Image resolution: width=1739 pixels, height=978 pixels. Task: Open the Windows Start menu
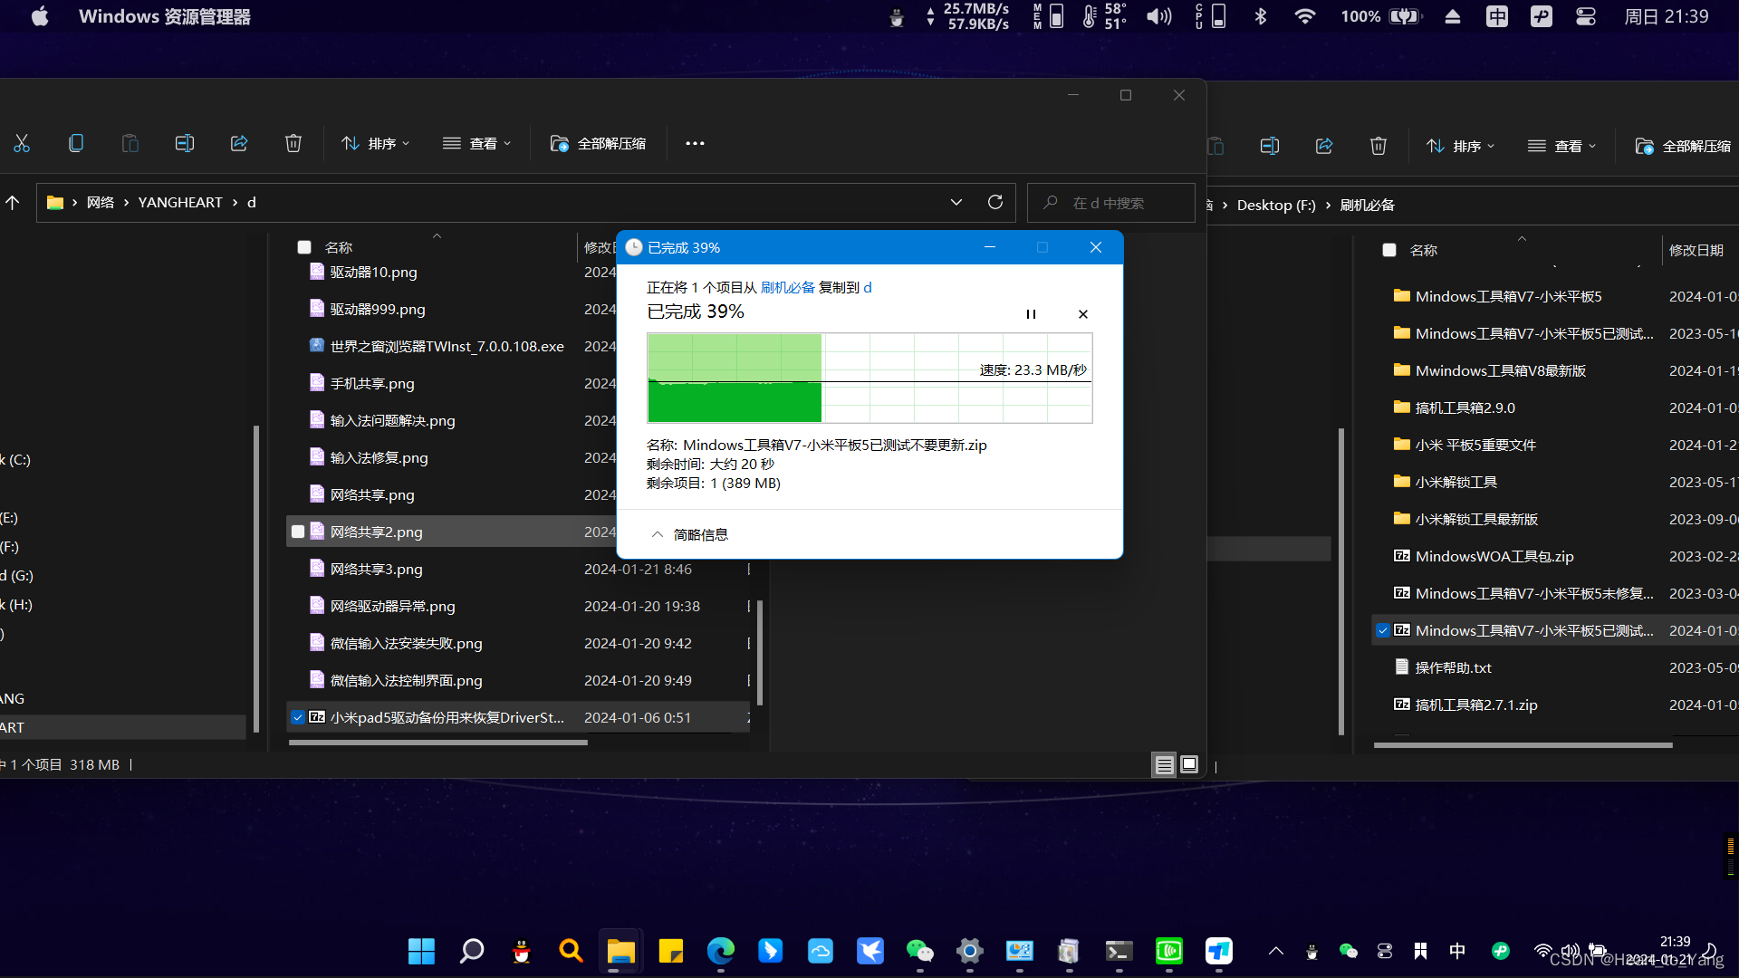pyautogui.click(x=421, y=951)
